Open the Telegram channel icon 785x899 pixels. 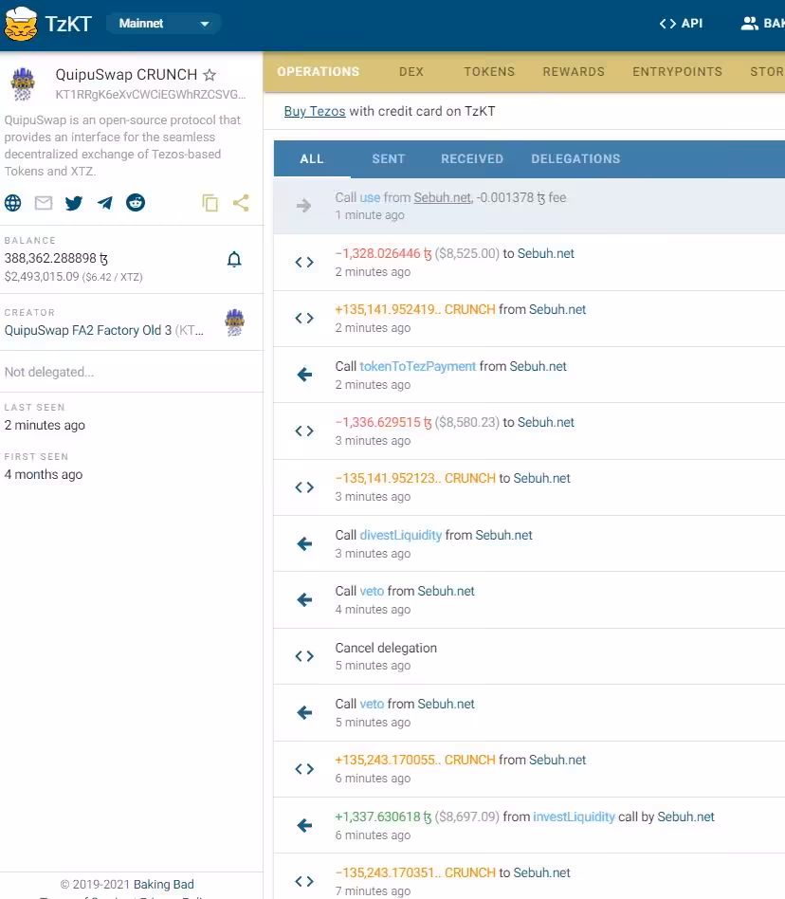click(x=105, y=203)
